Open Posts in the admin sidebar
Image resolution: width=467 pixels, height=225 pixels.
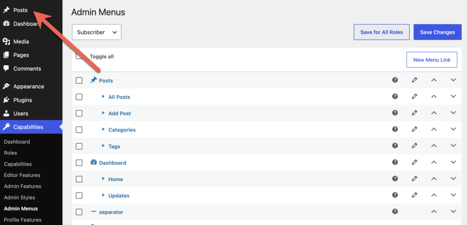(x=20, y=10)
